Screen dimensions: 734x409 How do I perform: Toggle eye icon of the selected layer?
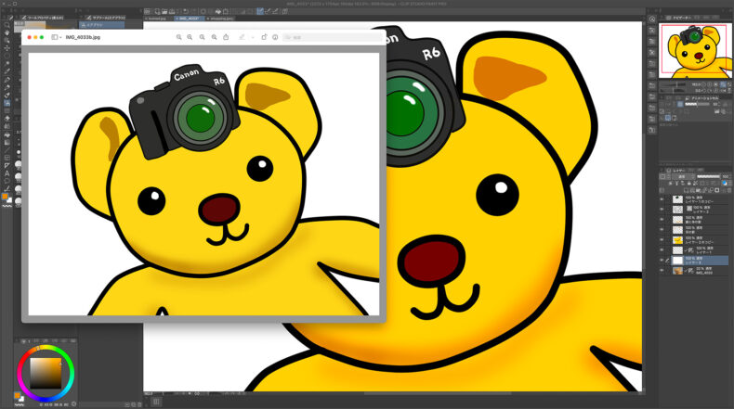point(662,260)
